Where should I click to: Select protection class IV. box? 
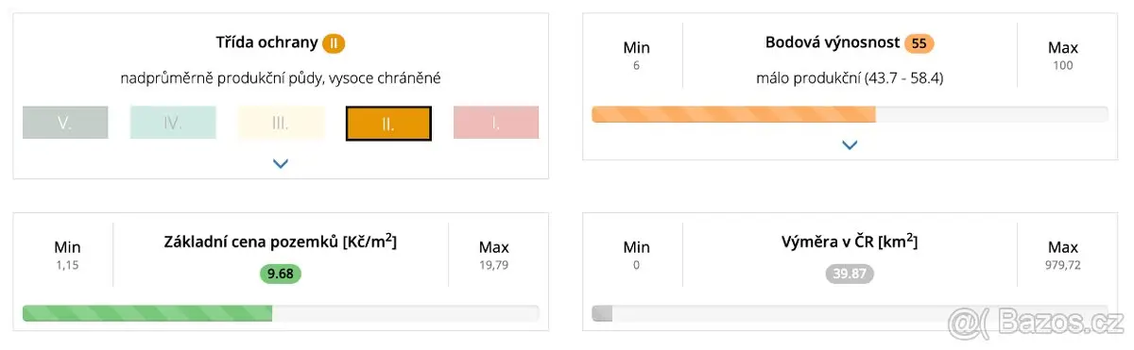point(173,123)
